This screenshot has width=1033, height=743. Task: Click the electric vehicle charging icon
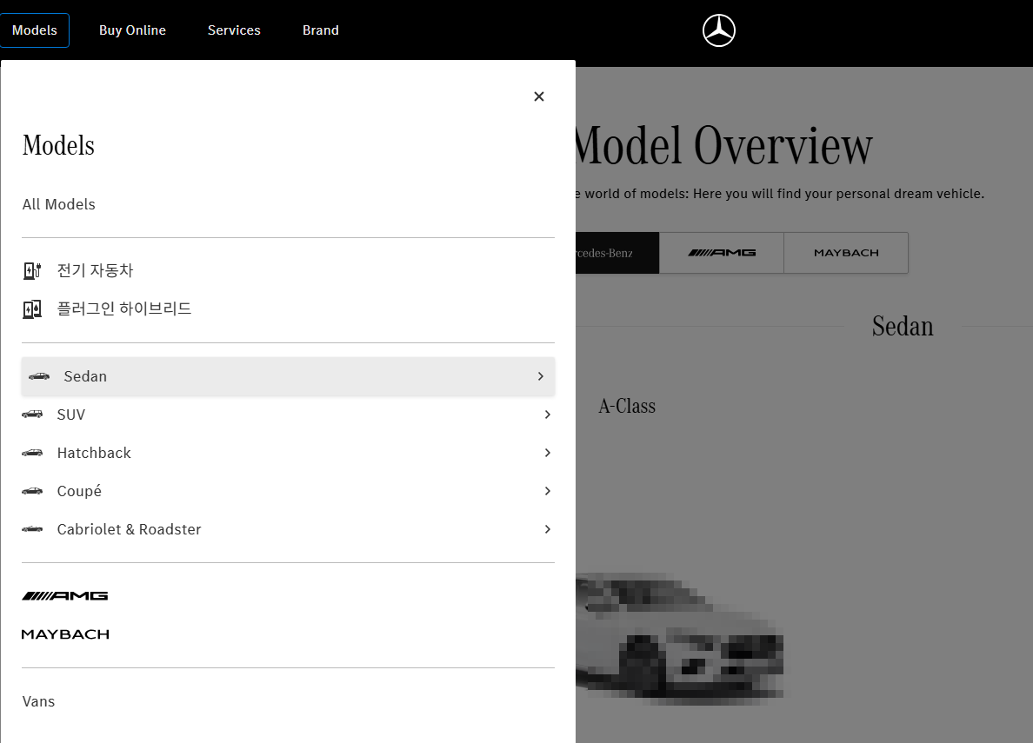coord(32,271)
